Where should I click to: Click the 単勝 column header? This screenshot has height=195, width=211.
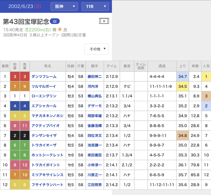tap(195, 66)
